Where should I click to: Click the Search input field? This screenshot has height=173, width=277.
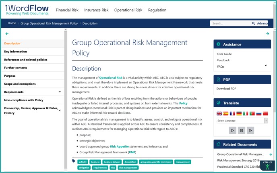(231, 23)
